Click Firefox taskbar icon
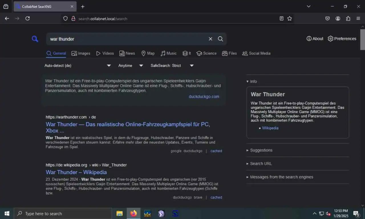Viewport: 365px width, 219px height. (x=133, y=213)
